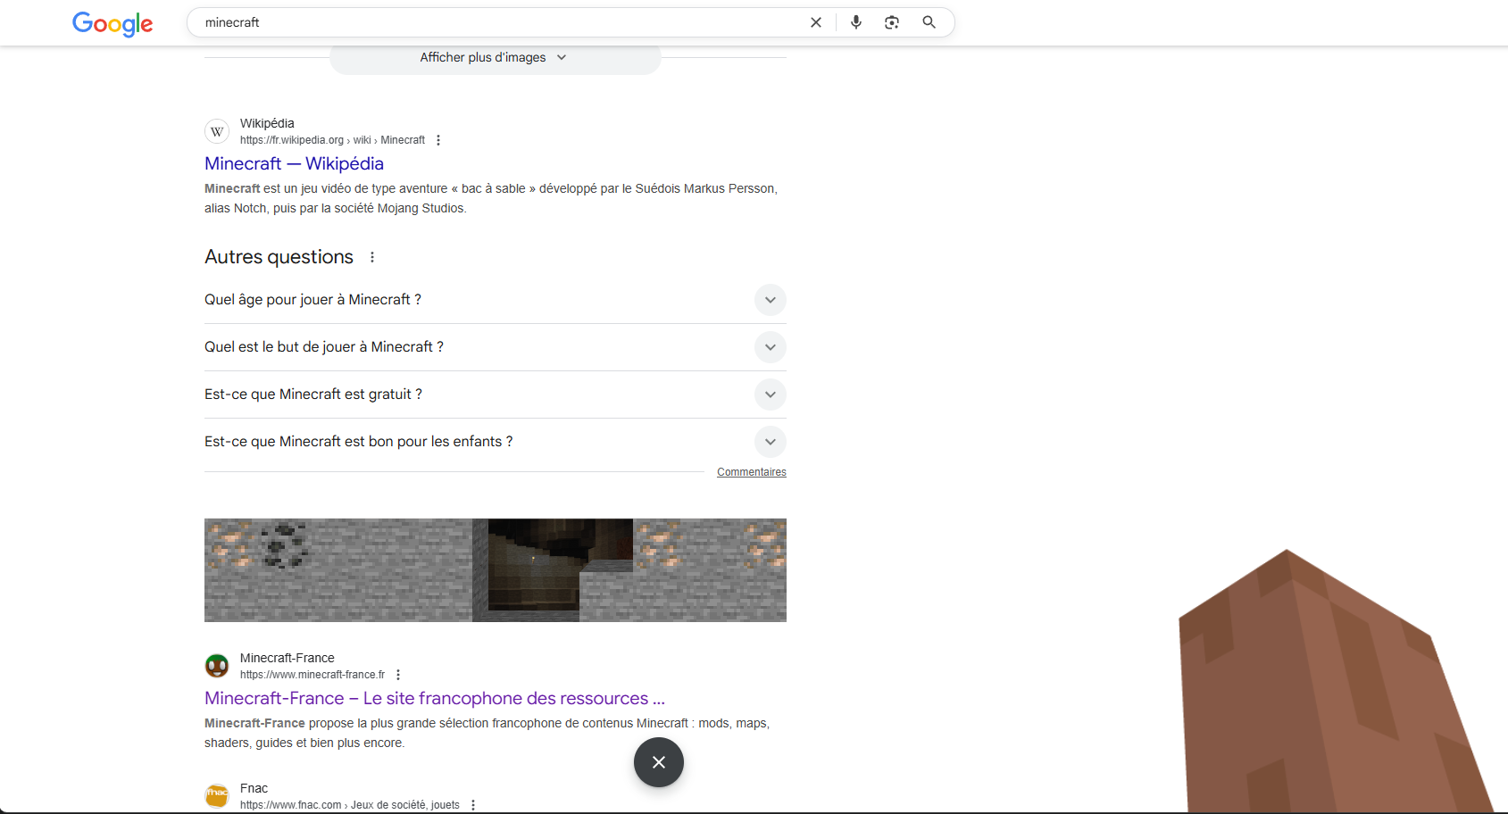
Task: Start voice search with the microphone icon
Action: pos(855,22)
